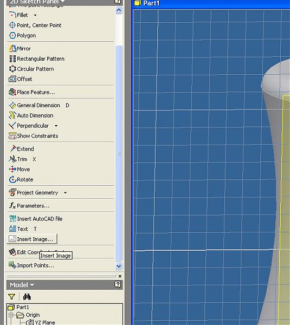Collapse the Origin folder tree node
This screenshot has height=325, width=290.
tap(11, 315)
